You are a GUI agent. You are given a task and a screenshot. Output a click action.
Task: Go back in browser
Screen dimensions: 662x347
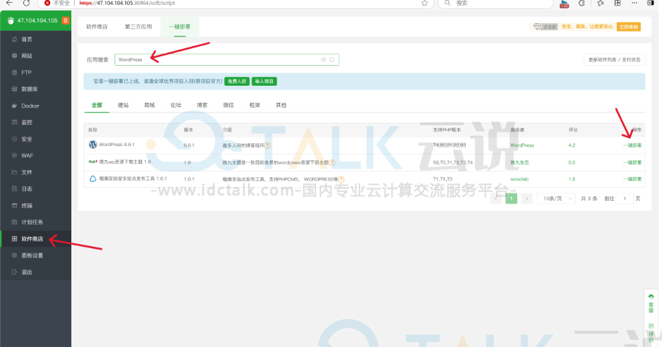[x=10, y=3]
